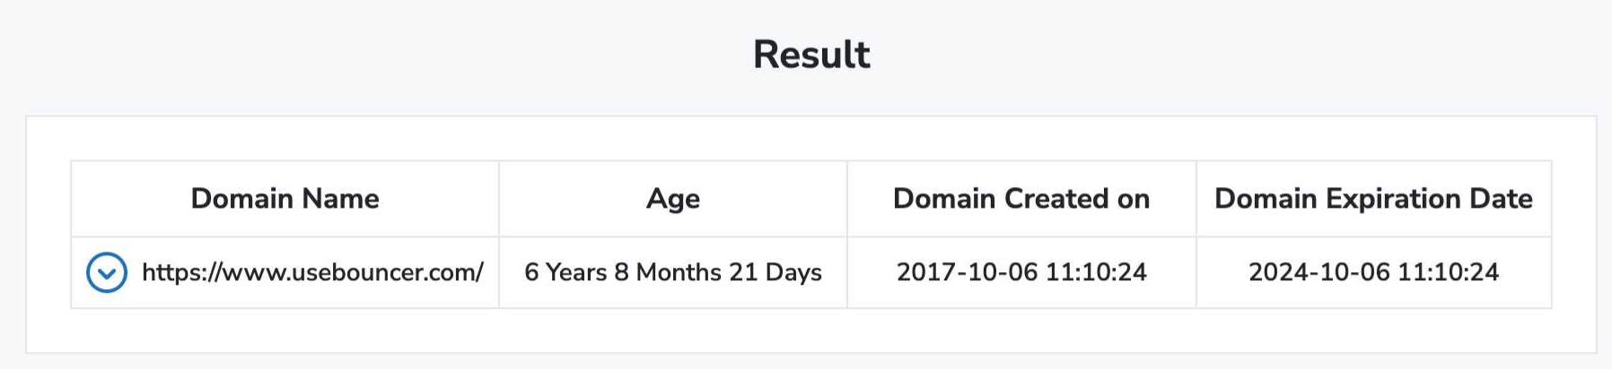Expand the usebouncer.com row with chevron icon

coord(106,272)
